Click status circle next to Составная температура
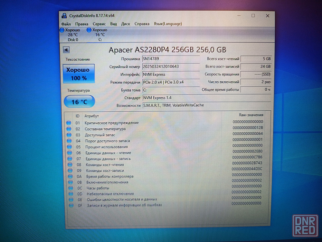Image resolution: width=322 pixels, height=242 pixels. pyautogui.click(x=69, y=129)
